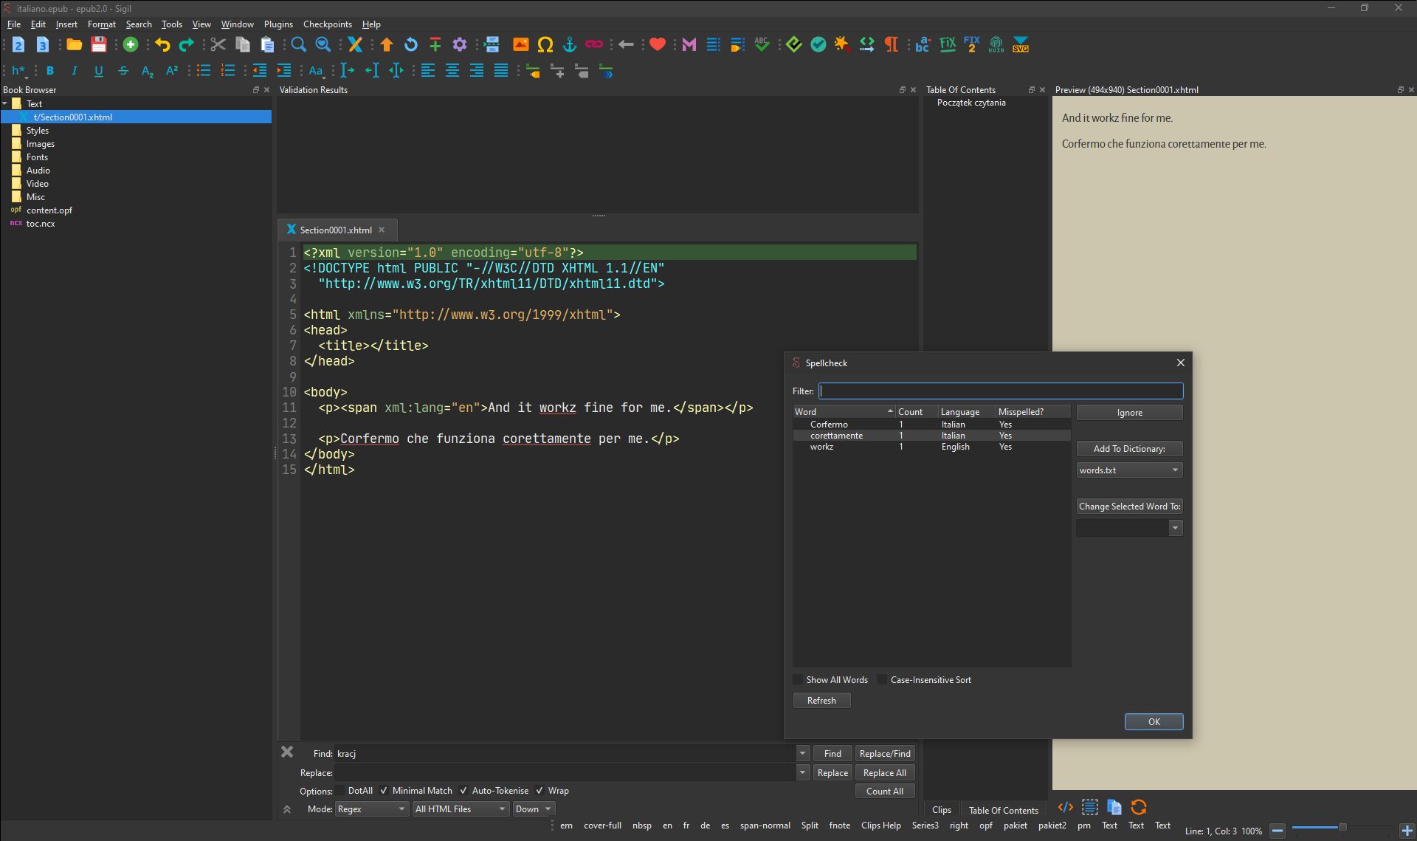Toggle the Show All Words checkbox
This screenshot has width=1417, height=841.
[x=799, y=680]
